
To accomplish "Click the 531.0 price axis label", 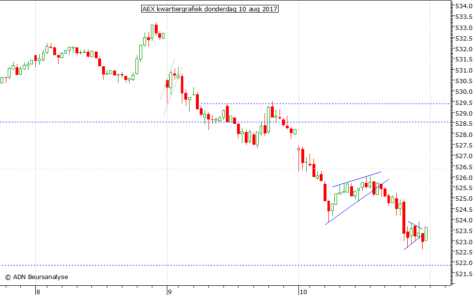I will pyautogui.click(x=464, y=71).
